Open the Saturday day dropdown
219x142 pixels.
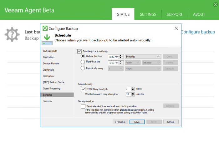(151, 63)
